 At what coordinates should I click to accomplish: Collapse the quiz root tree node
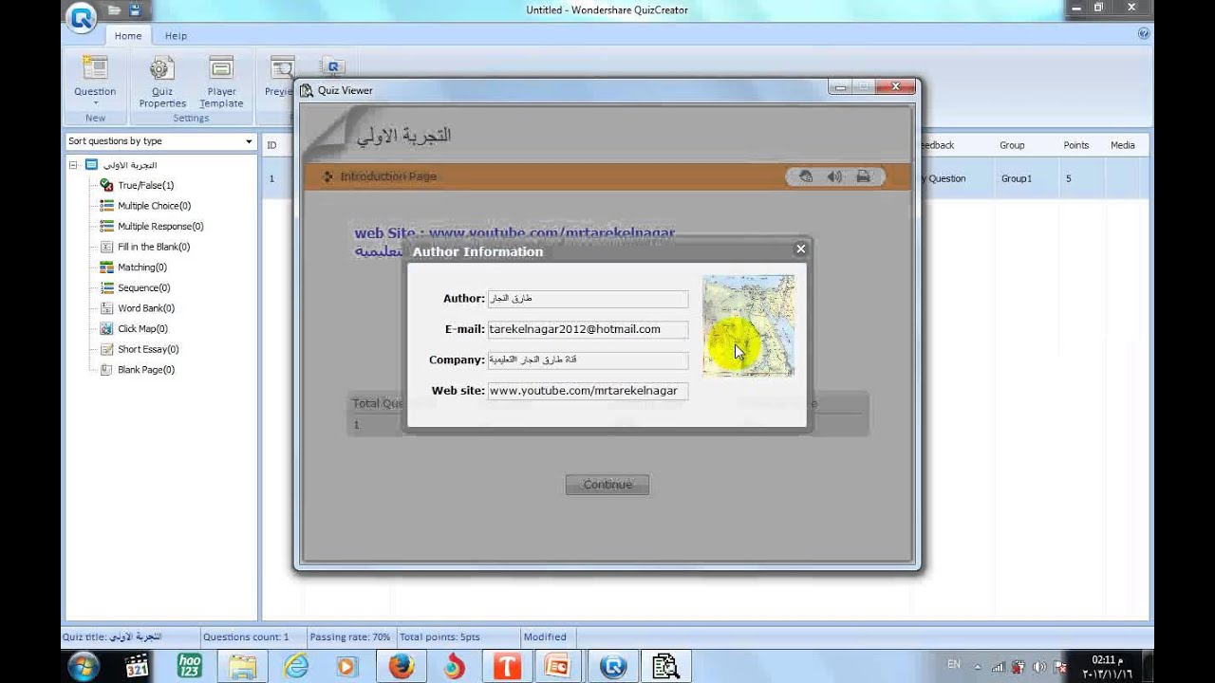coord(73,165)
